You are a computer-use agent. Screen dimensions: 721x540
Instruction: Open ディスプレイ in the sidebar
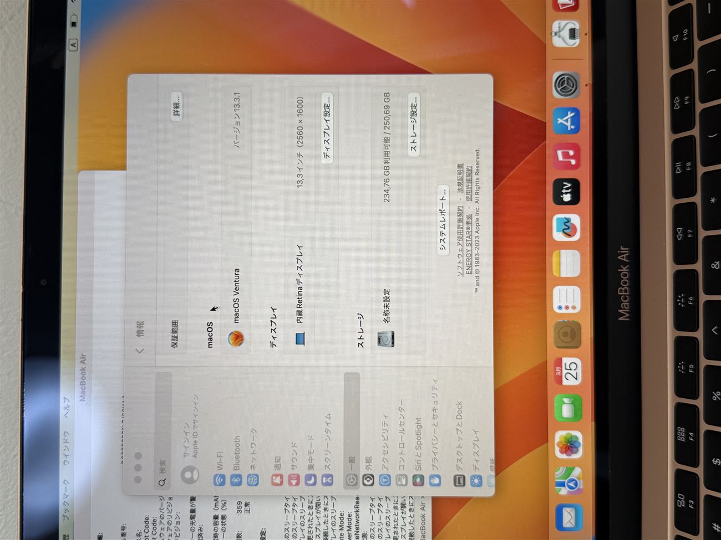476,457
